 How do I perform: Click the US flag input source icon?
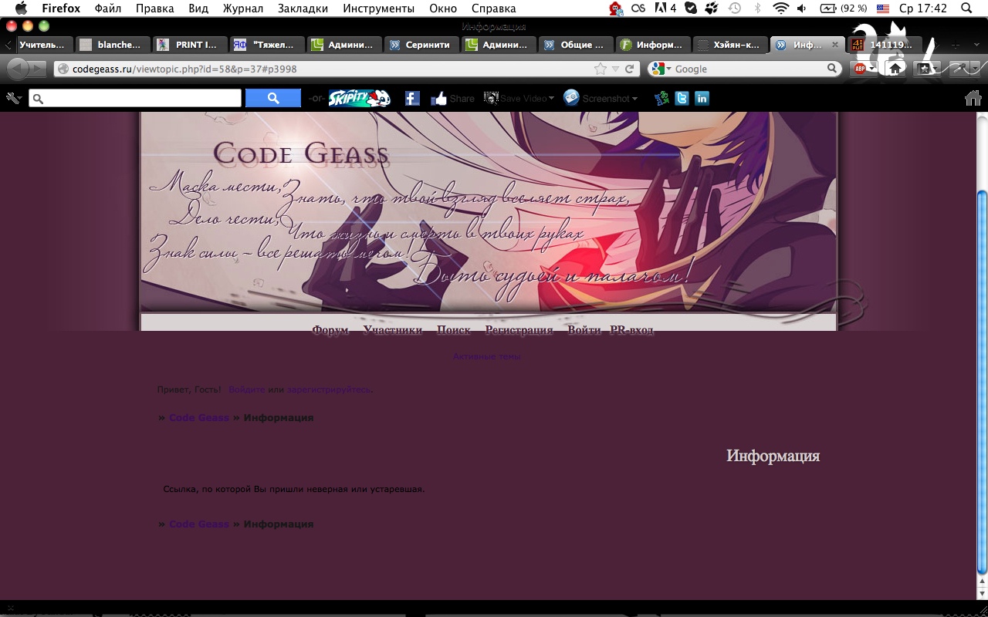coord(883,8)
